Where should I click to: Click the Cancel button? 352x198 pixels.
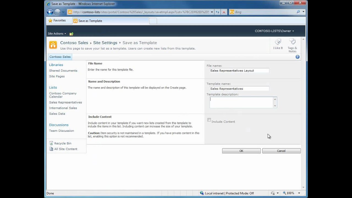[281, 151]
